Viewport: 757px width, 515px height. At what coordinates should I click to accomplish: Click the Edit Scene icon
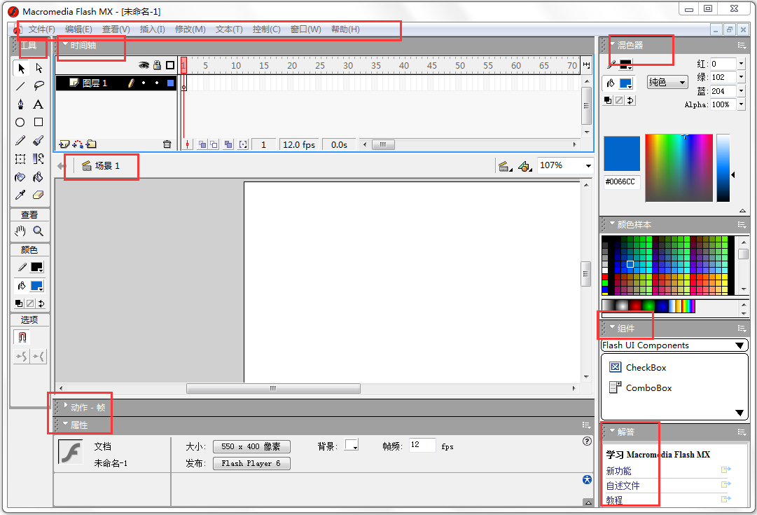click(x=505, y=166)
